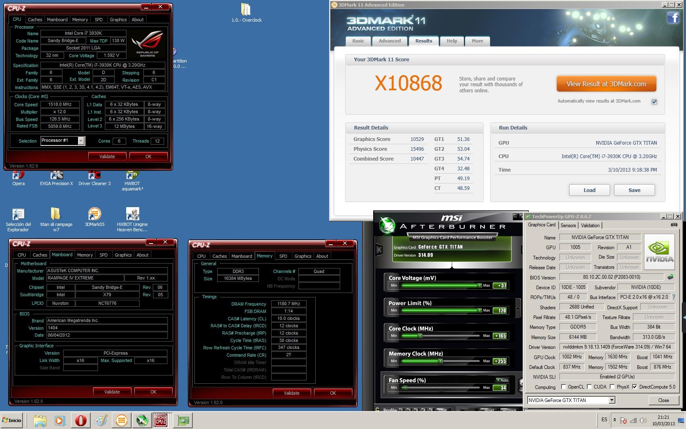Open the HWBOT Unigine Heaven Bench shortcut

point(132,220)
